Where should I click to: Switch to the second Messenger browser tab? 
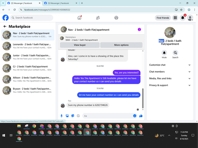click(x=60, y=3)
